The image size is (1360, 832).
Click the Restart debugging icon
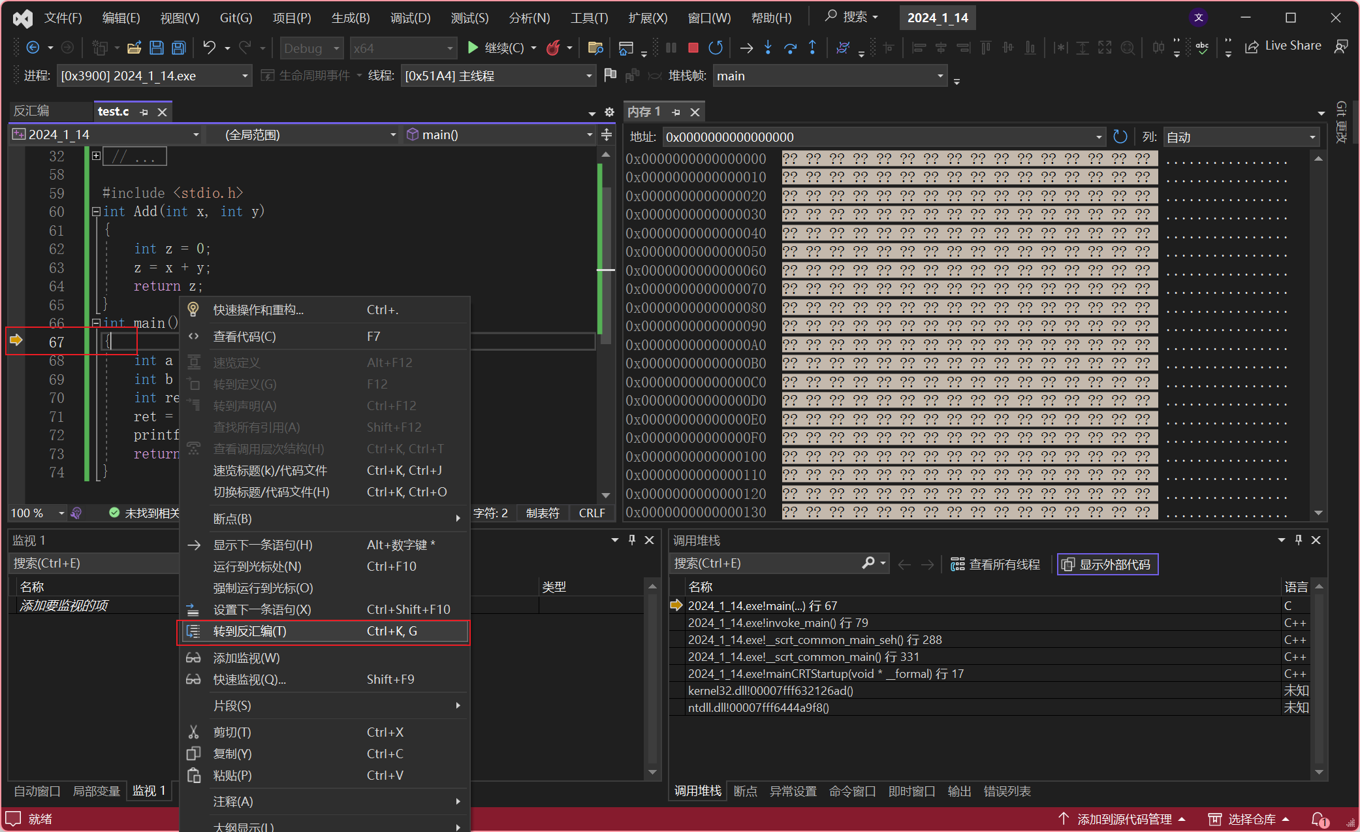pos(716,48)
